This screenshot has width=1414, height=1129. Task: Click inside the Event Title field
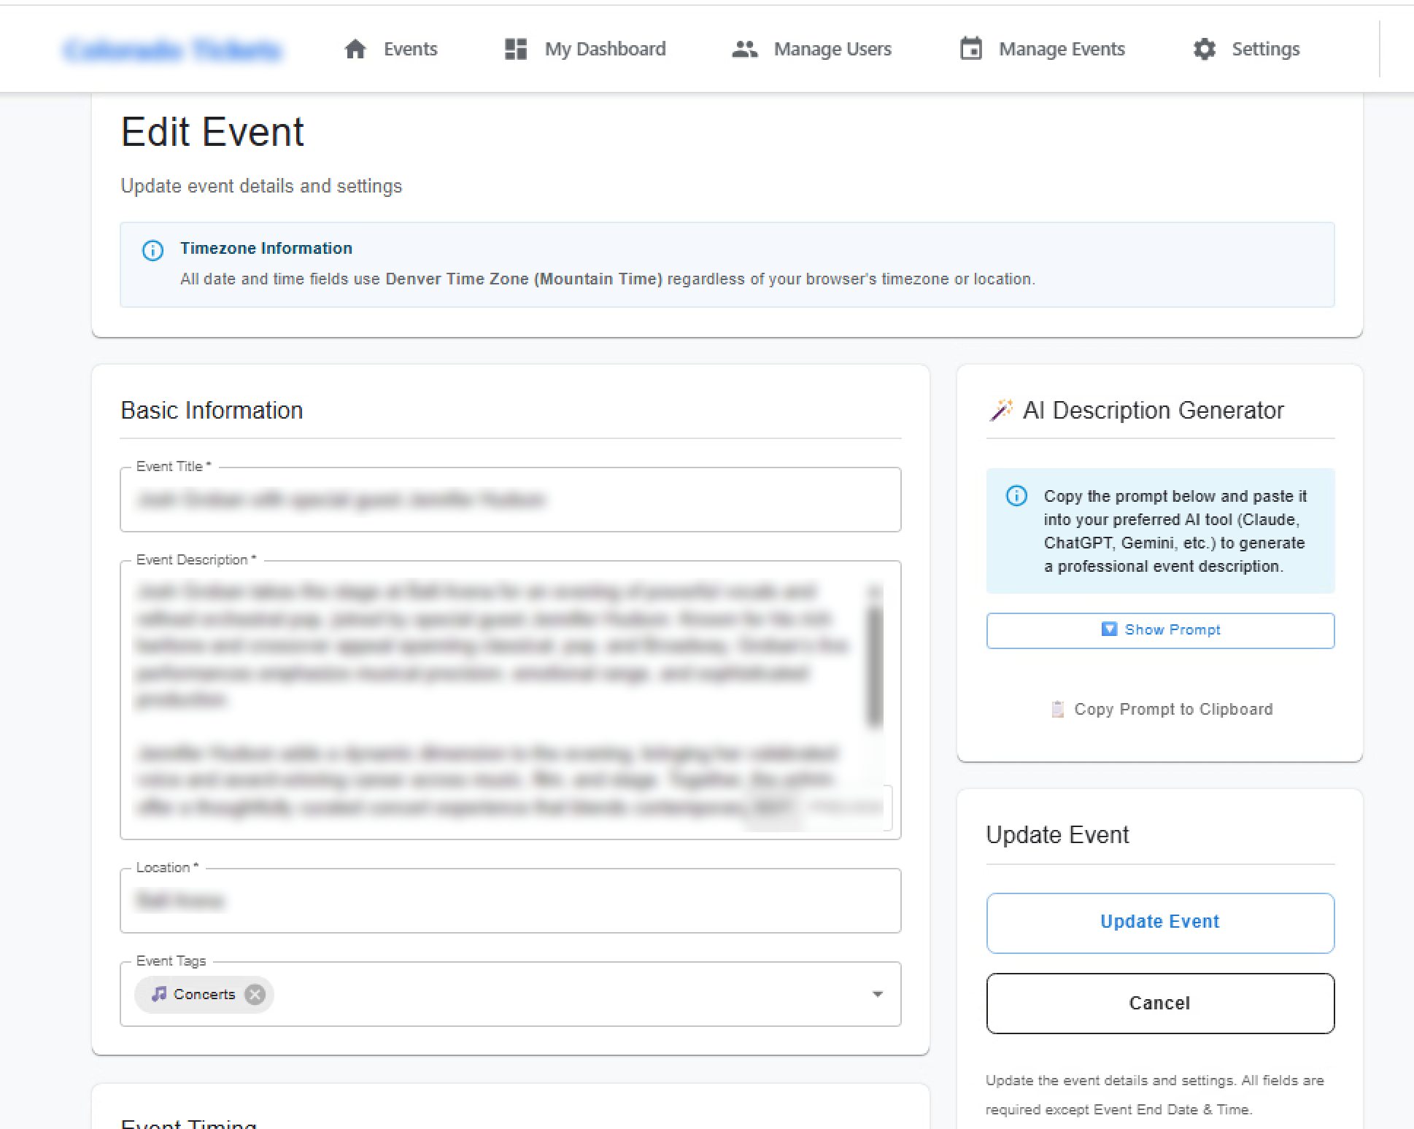pos(511,500)
